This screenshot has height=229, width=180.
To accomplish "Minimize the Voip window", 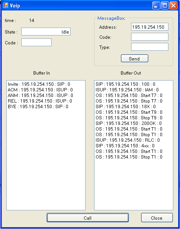I will pos(156,6).
